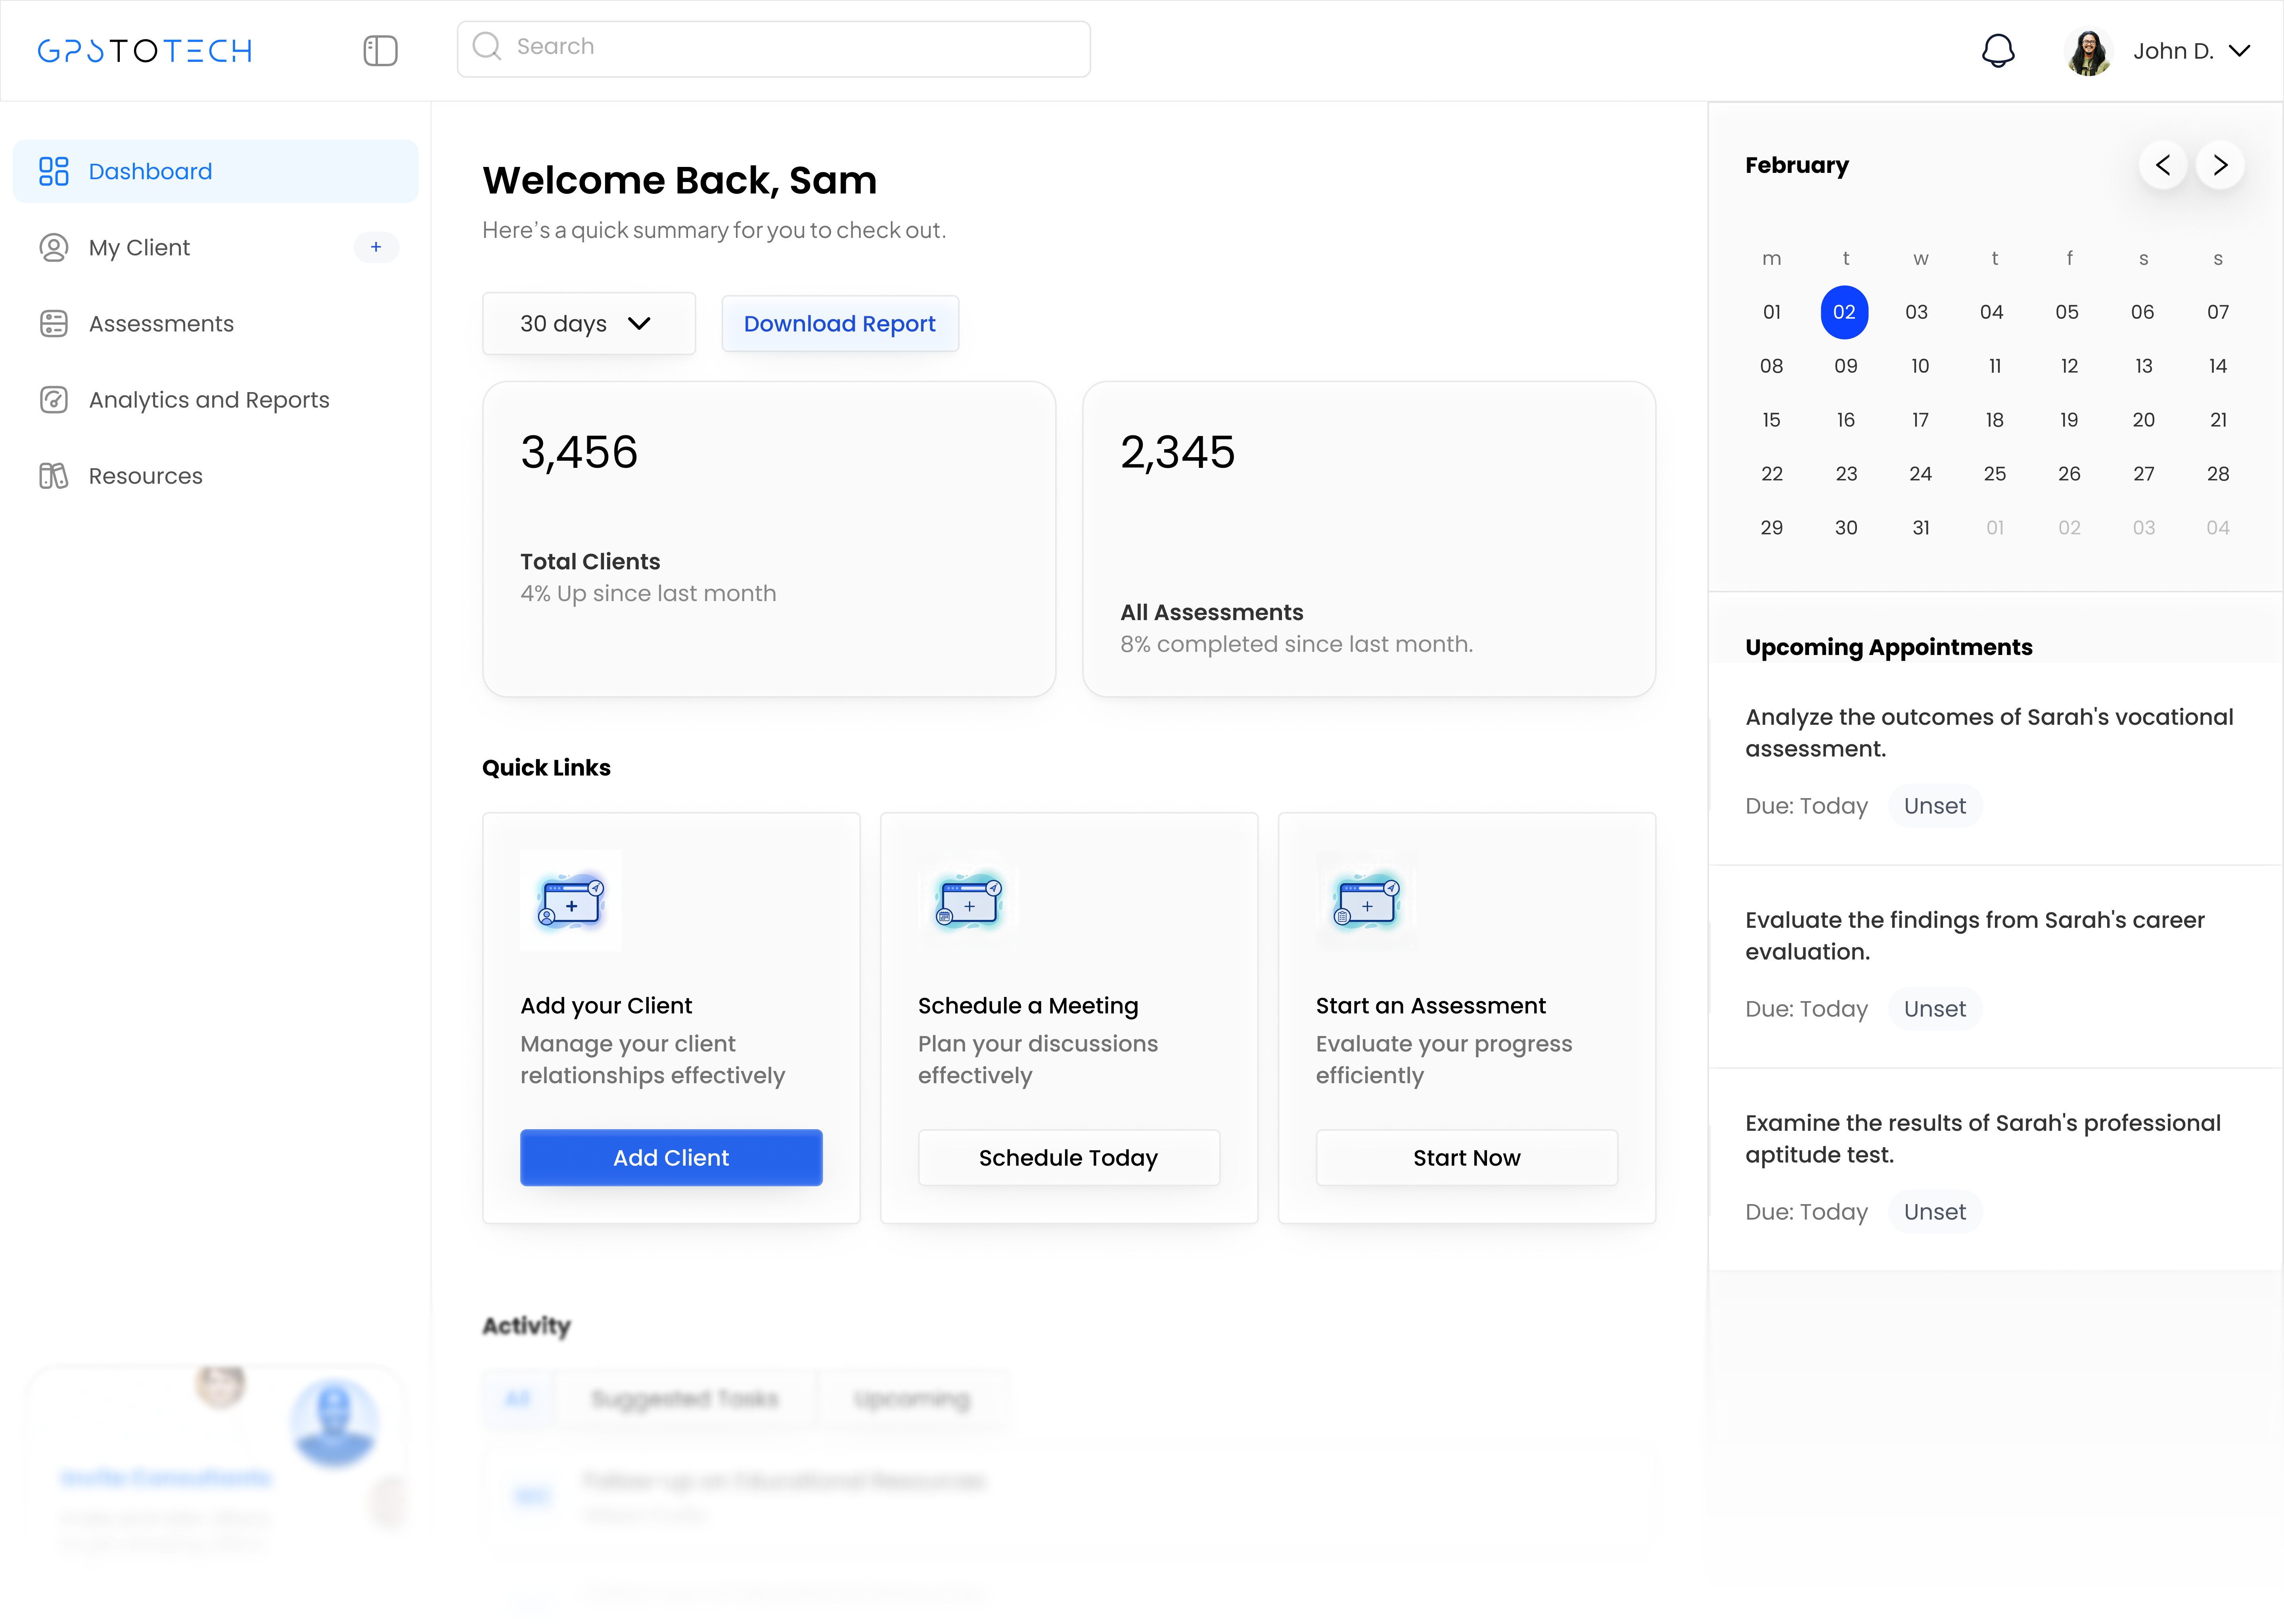Open John D. account menu chevron
Viewport: 2284px width, 1624px height.
[2240, 51]
